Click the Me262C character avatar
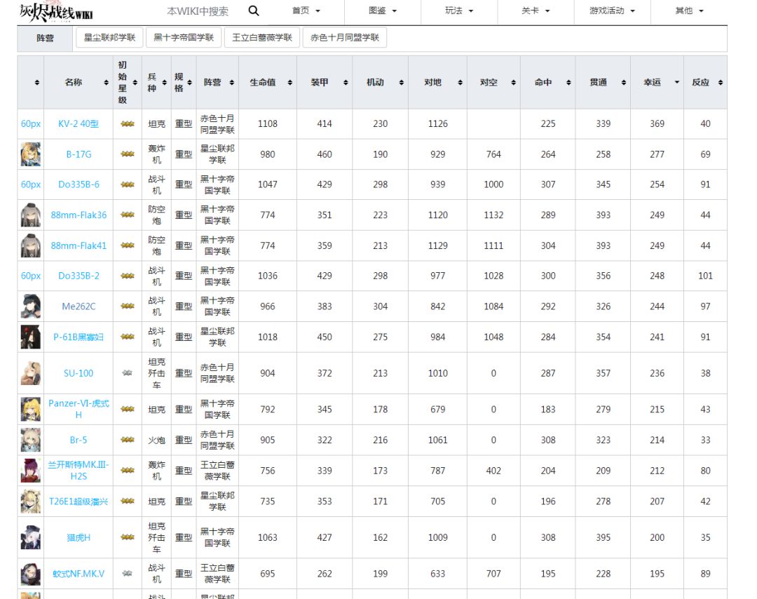The width and height of the screenshot is (757, 599). tap(30, 307)
